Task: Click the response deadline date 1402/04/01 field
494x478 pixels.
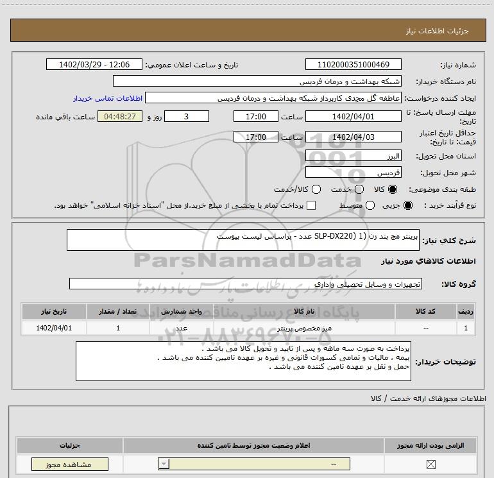Action: pos(353,116)
